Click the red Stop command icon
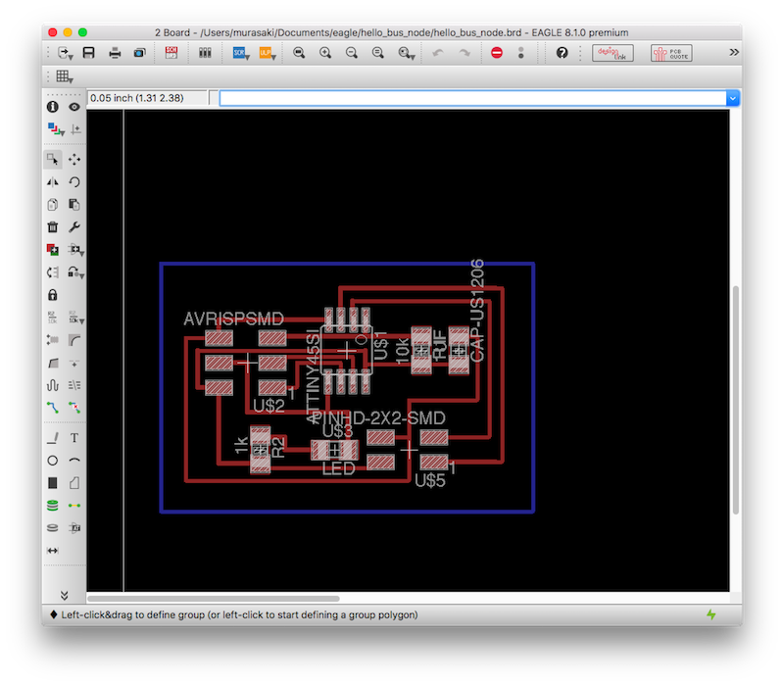 pyautogui.click(x=497, y=53)
